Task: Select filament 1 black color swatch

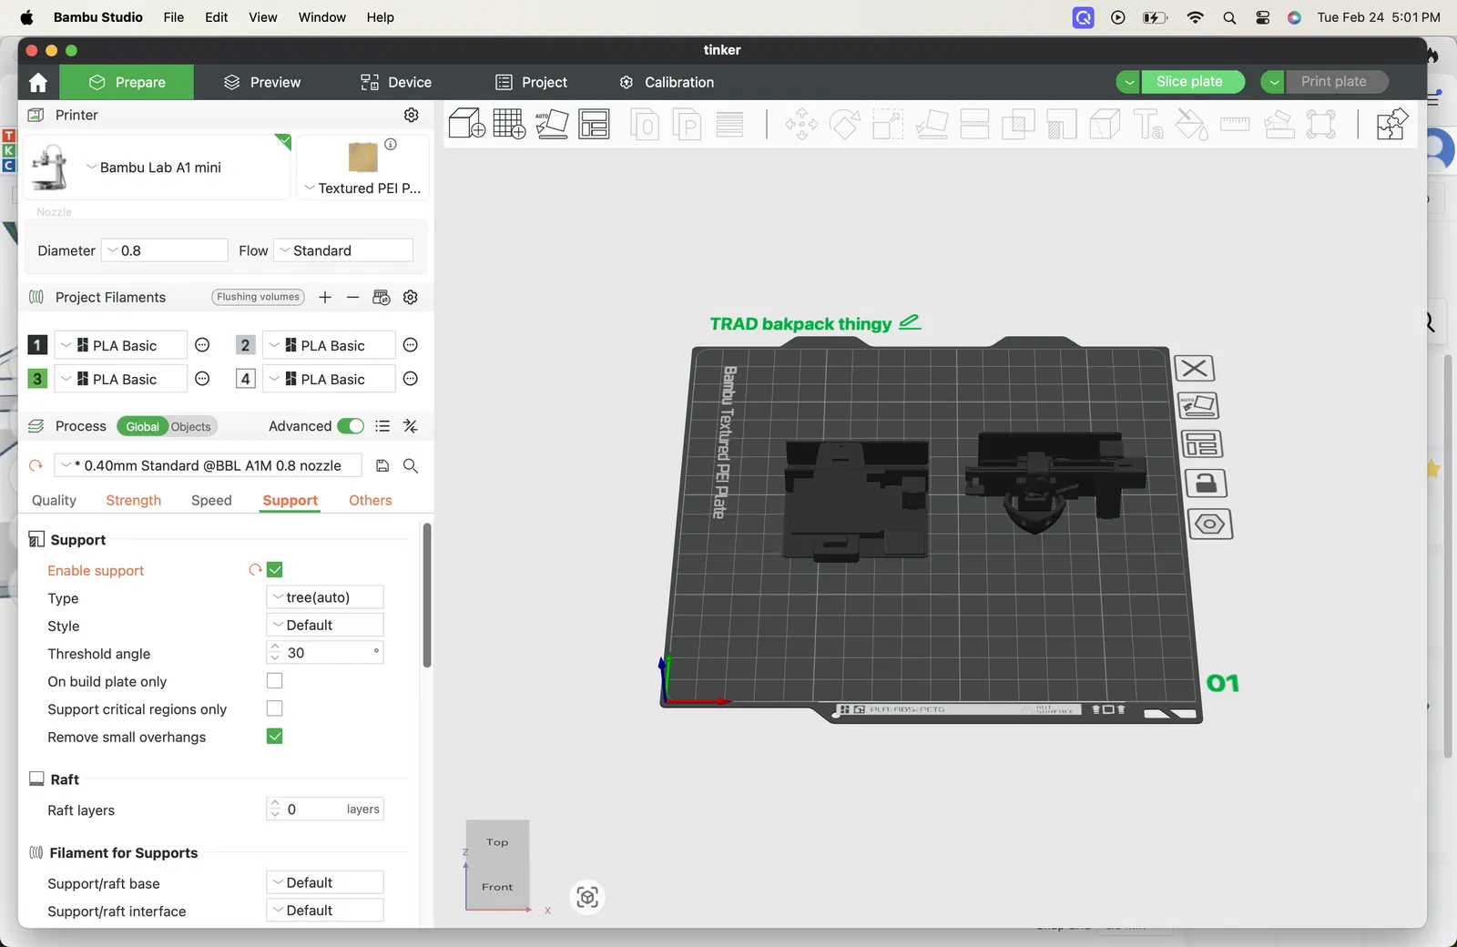Action: (37, 345)
